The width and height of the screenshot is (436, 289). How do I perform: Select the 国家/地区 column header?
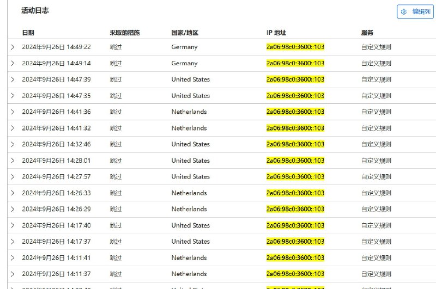click(x=186, y=33)
